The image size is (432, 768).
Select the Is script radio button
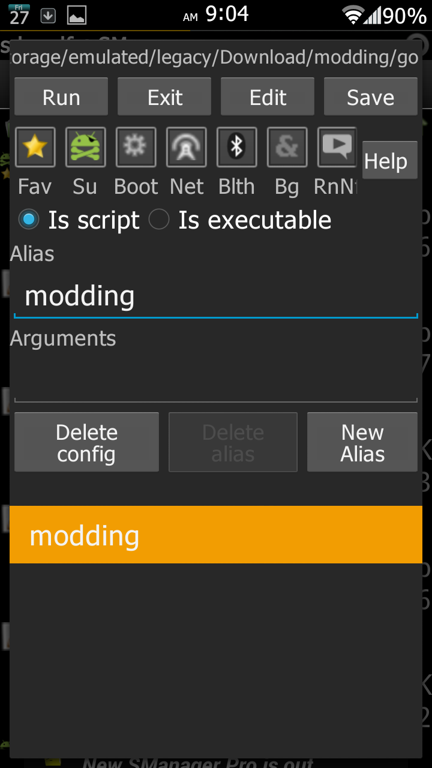(x=28, y=220)
